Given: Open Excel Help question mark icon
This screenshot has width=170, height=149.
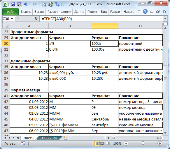Looking at the screenshot, I should (145, 11).
